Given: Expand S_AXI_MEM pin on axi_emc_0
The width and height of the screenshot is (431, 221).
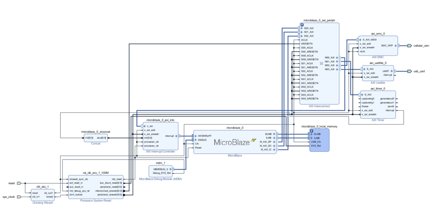Looking at the screenshot, I should coord(360,40).
